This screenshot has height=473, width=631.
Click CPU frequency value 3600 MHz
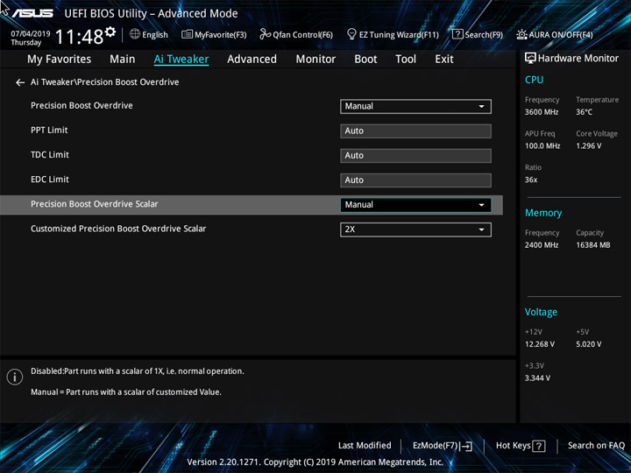[542, 112]
